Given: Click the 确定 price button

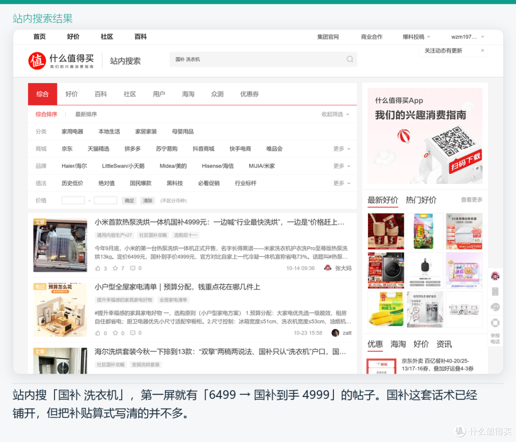Looking at the screenshot, I should tap(129, 200).
